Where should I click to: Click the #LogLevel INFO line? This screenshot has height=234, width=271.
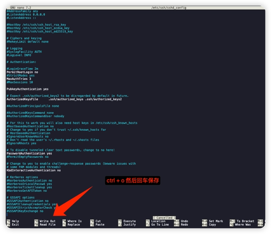[19, 55]
